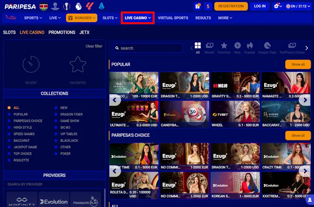This screenshot has width=314, height=207.
Task: Open the CRAZY TIME game thumbnail
Action: coord(286,157)
